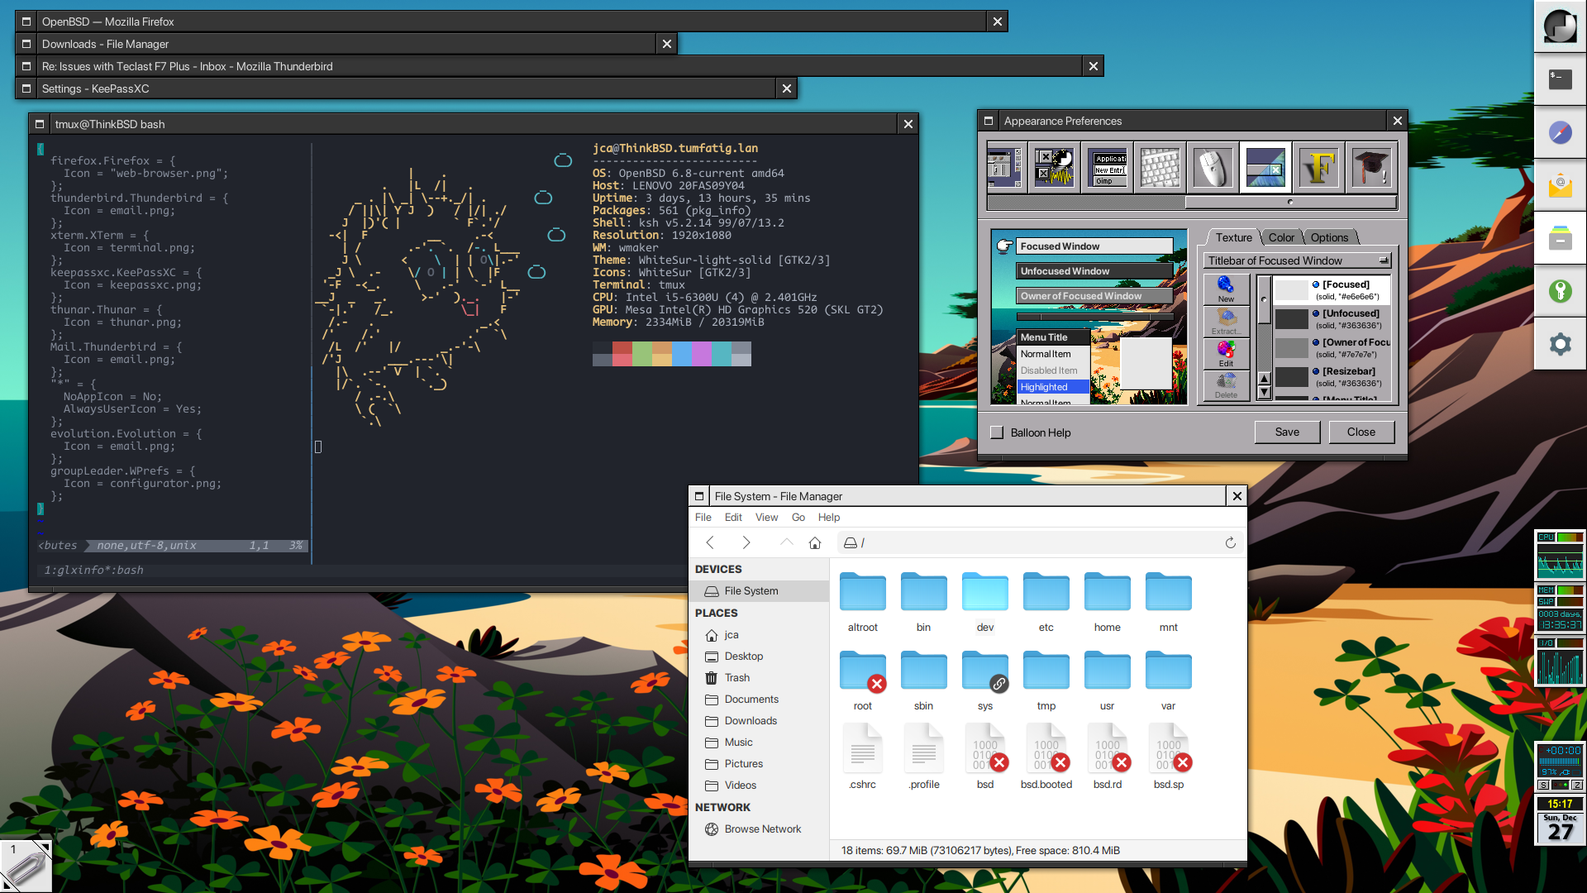Screen dimensions: 1587x893
Task: Open the Titlebar of Focused Window dropdown
Action: tap(1297, 260)
